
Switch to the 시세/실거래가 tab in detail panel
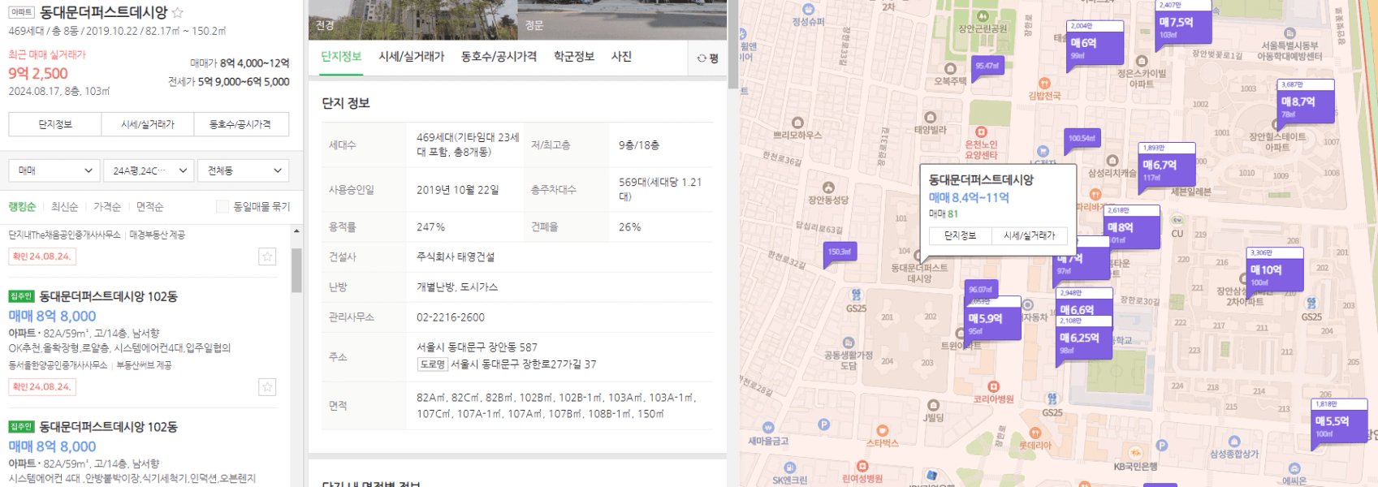pyautogui.click(x=412, y=56)
